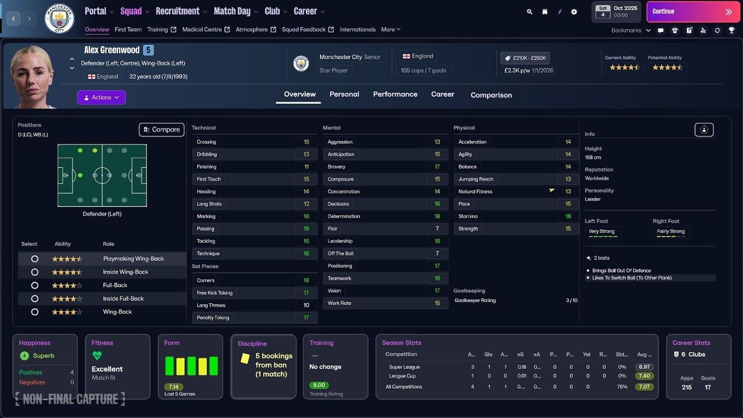This screenshot has width=743, height=418.
Task: Switch to the Performance tab
Action: (395, 95)
